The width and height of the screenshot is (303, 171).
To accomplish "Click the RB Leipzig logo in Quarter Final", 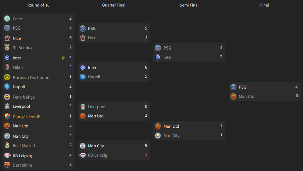I will coord(83,155).
